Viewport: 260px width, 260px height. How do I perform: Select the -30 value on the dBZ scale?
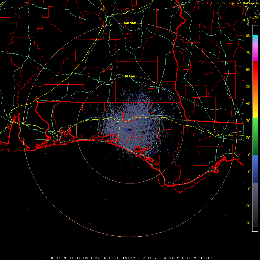(x=247, y=223)
